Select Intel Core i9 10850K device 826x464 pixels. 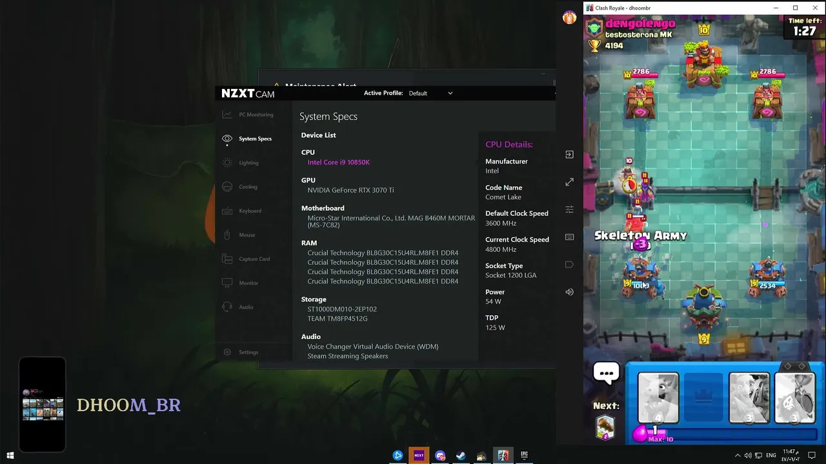339,162
